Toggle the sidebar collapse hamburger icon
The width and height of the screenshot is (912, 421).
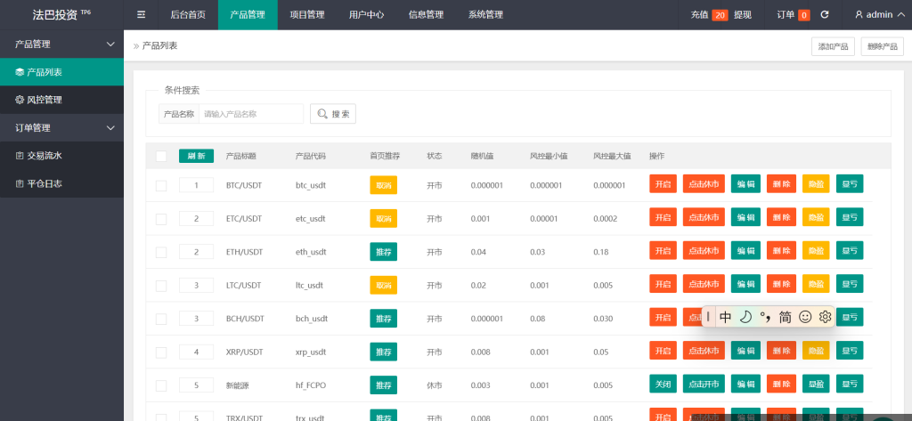click(x=142, y=14)
